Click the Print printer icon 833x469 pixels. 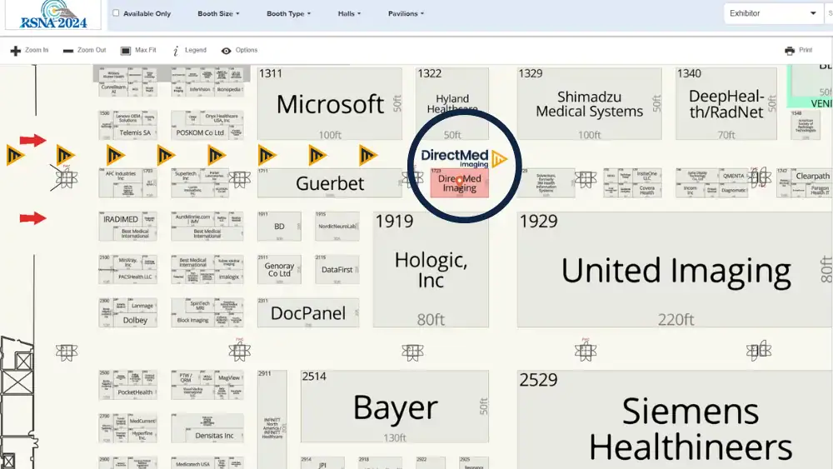790,51
